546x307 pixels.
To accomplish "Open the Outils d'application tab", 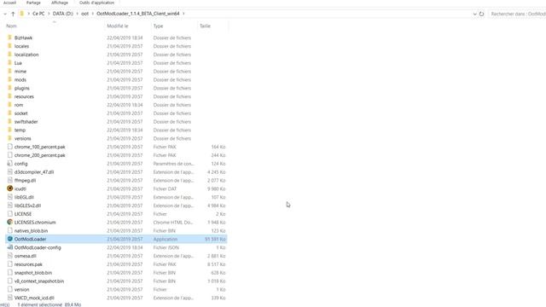I will [96, 3].
